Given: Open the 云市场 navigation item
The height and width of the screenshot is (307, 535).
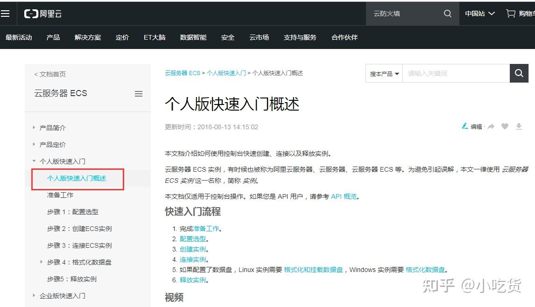Looking at the screenshot, I should [x=259, y=37].
